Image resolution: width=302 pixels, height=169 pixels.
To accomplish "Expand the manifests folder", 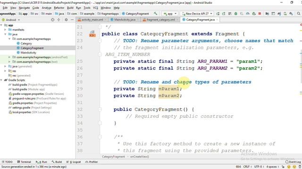I will point(5,30).
